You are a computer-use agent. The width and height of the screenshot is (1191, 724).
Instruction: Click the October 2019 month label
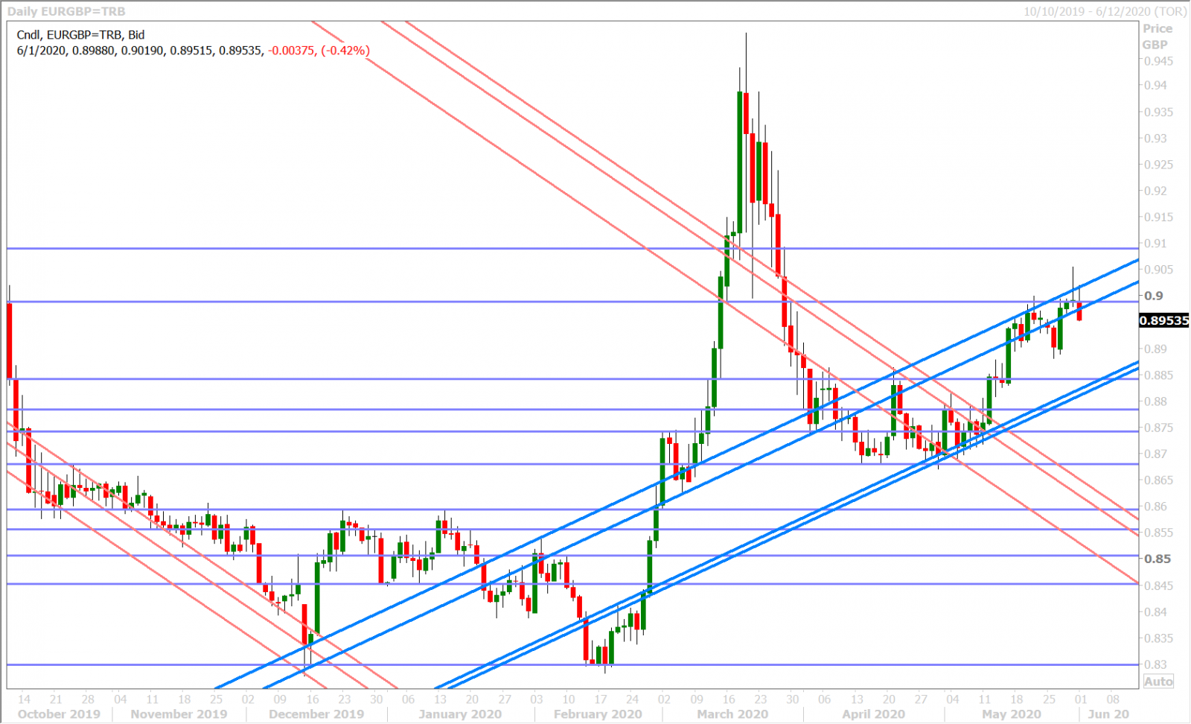tap(59, 714)
